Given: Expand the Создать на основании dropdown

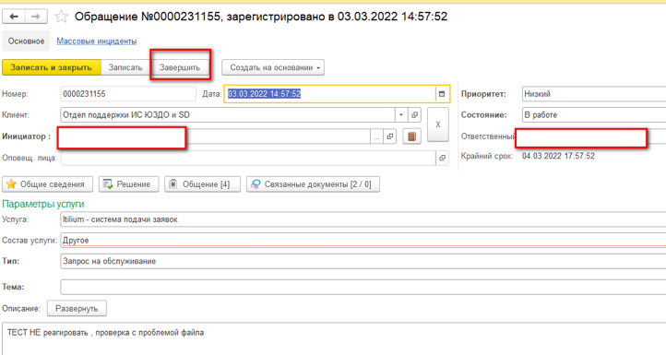Looking at the screenshot, I should click(x=273, y=67).
